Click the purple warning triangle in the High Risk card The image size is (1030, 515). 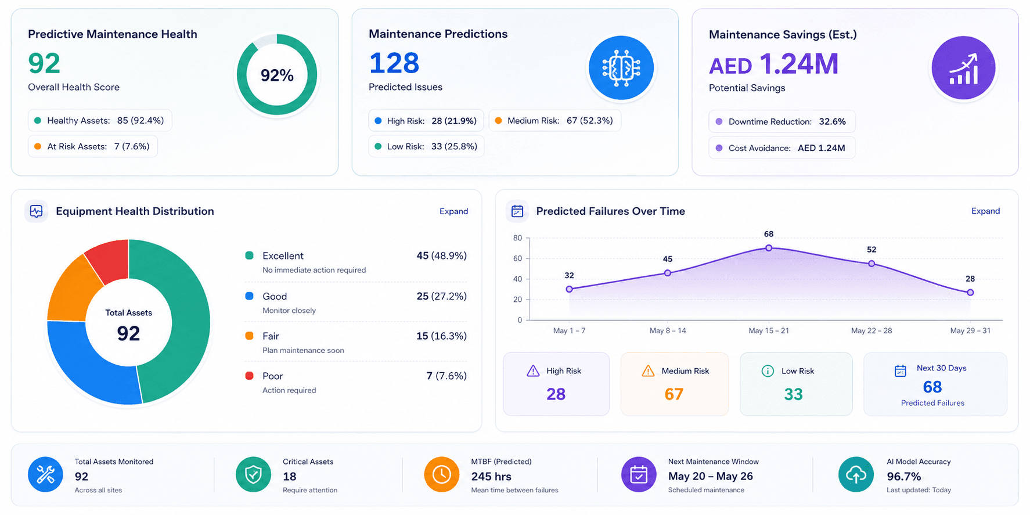533,371
